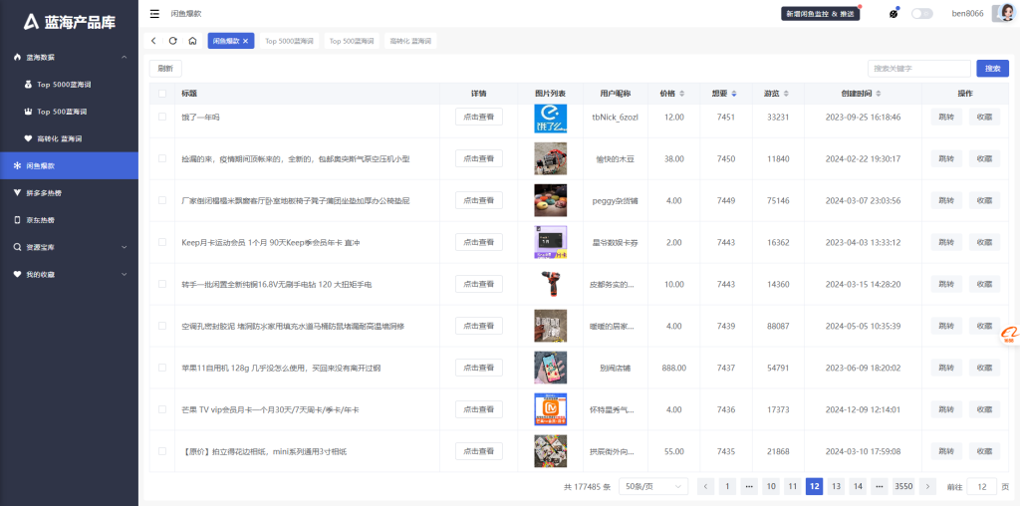Click the user avatar picture

(1002, 13)
